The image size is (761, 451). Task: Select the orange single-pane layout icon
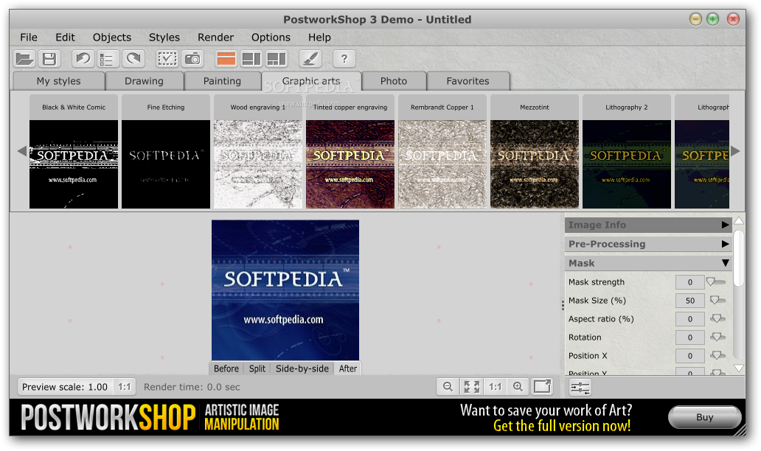point(226,59)
